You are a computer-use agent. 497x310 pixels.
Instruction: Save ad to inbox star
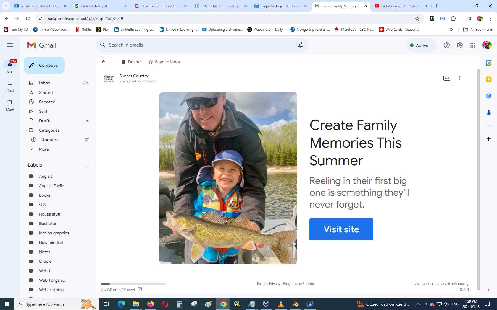tap(164, 62)
